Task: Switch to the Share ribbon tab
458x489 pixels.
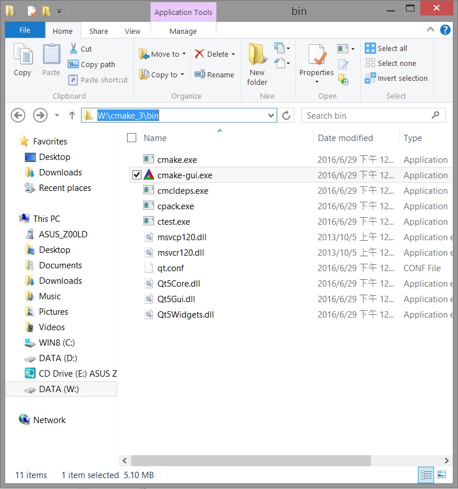Action: point(98,31)
